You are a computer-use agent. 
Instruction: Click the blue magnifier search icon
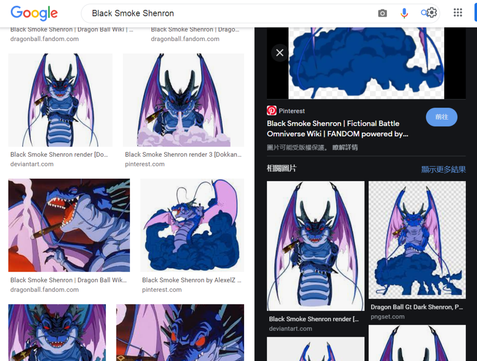coord(423,13)
